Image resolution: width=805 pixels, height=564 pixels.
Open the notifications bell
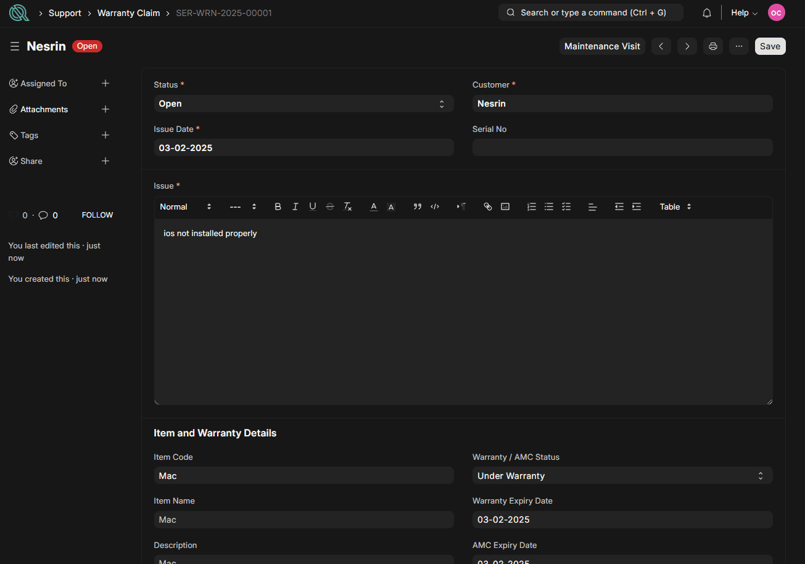coord(707,13)
